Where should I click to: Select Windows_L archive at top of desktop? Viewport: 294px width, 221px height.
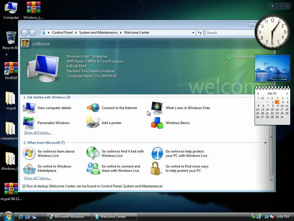point(33,10)
